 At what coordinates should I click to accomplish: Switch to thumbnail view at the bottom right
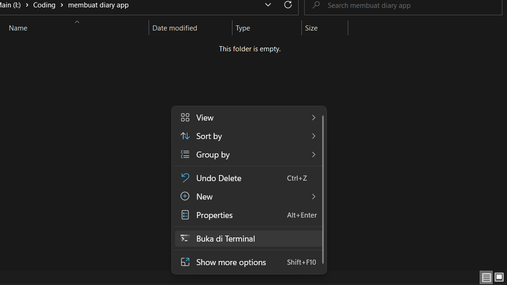pyautogui.click(x=499, y=277)
